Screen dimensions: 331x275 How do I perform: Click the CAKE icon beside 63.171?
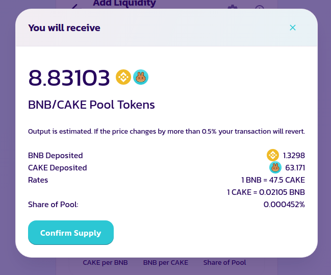[x=275, y=167]
